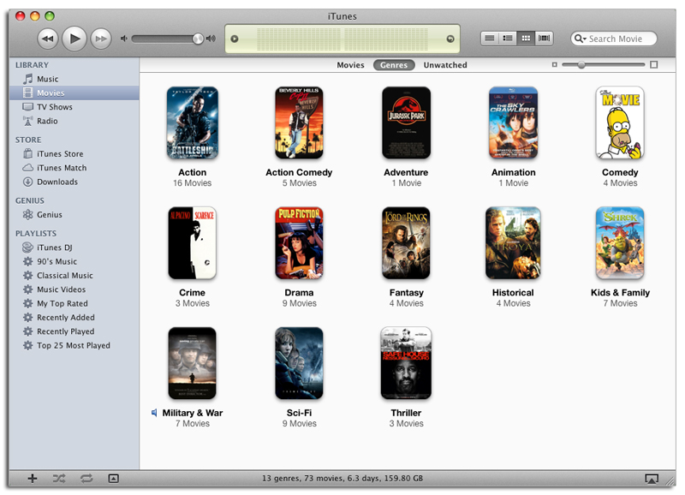
Task: Click the 'Kids & Family' genre label
Action: pos(620,293)
